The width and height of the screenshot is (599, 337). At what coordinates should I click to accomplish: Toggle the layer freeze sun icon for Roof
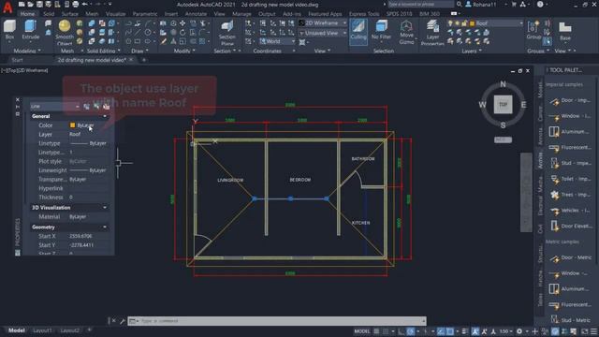coord(457,23)
